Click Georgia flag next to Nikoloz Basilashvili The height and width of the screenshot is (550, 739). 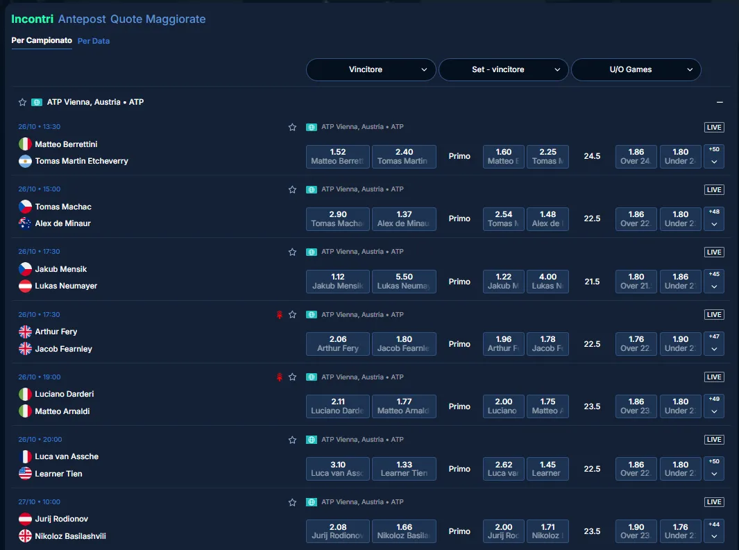pyautogui.click(x=25, y=536)
